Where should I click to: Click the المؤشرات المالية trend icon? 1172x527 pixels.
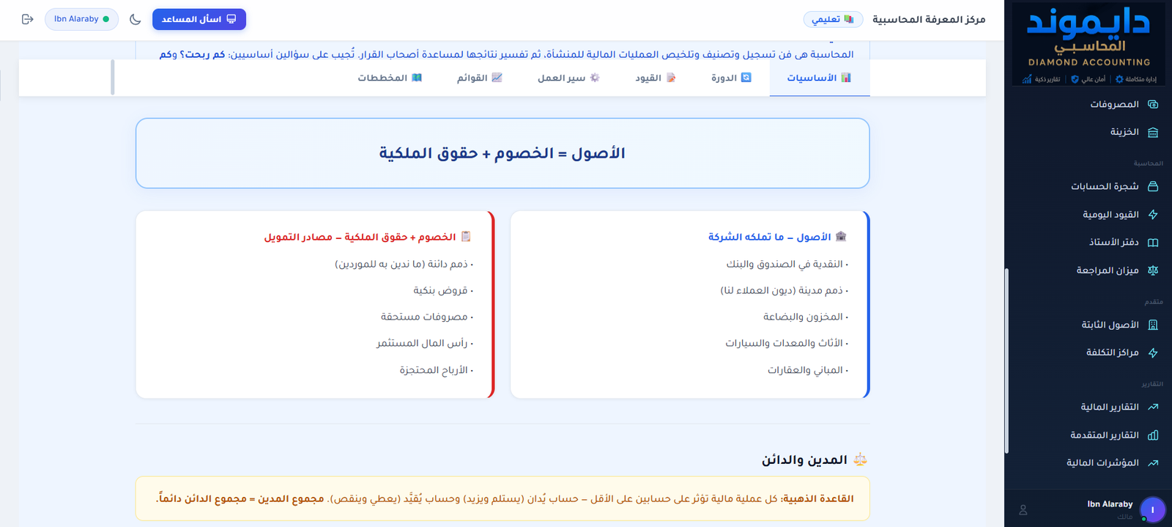(1153, 462)
